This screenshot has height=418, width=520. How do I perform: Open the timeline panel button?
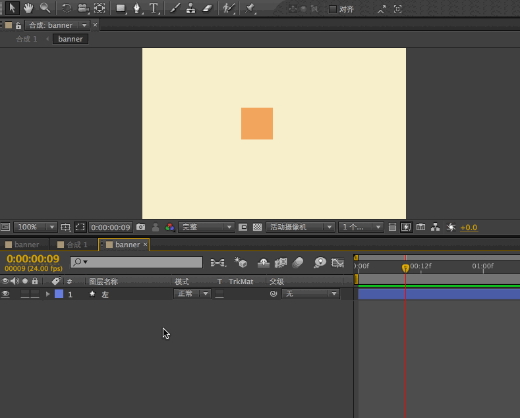coord(421,227)
